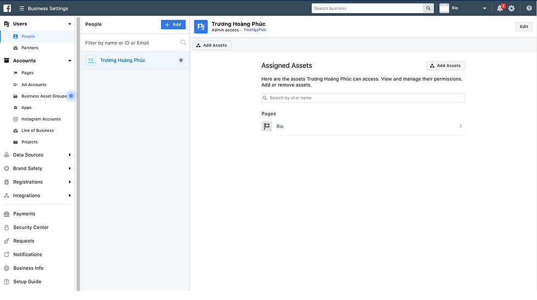
Task: Collapse the Accounts section
Action: click(x=70, y=61)
